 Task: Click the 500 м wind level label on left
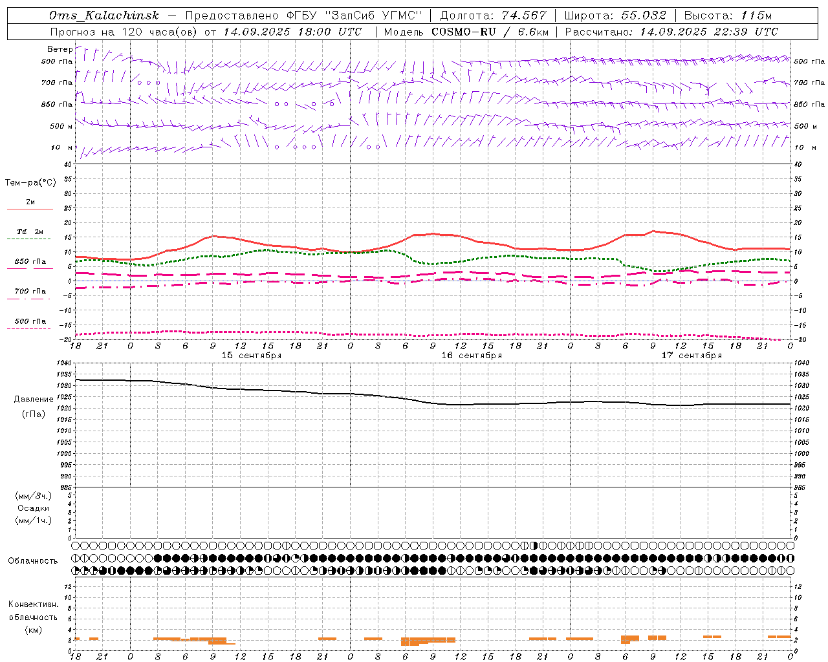tap(62, 126)
